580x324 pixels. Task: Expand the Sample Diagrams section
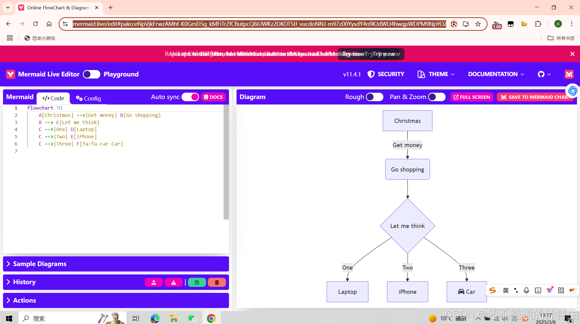[40, 264]
